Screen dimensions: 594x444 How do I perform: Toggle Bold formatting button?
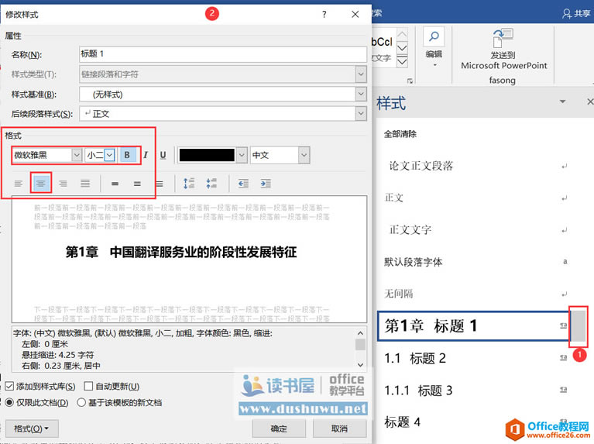click(x=127, y=155)
